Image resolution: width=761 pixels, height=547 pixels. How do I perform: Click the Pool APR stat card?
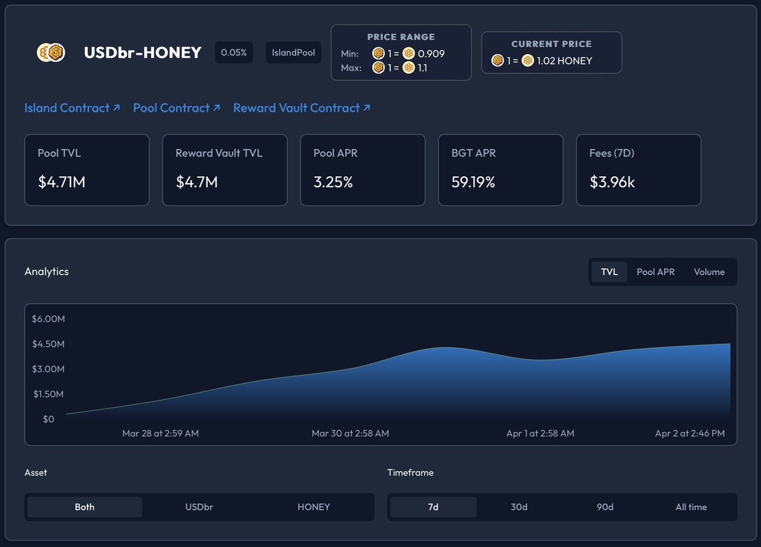coord(363,170)
